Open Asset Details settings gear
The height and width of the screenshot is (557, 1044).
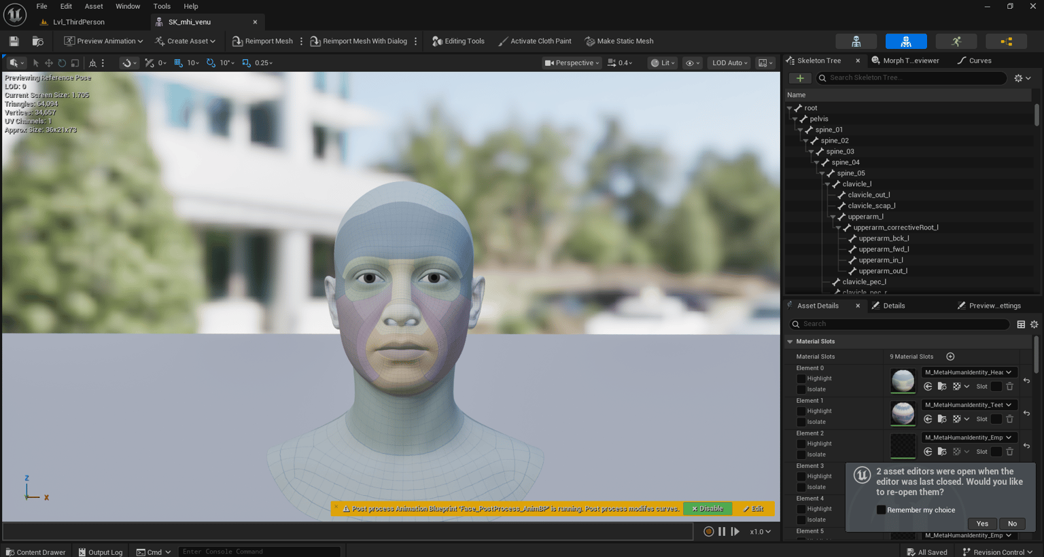[x=1034, y=325]
